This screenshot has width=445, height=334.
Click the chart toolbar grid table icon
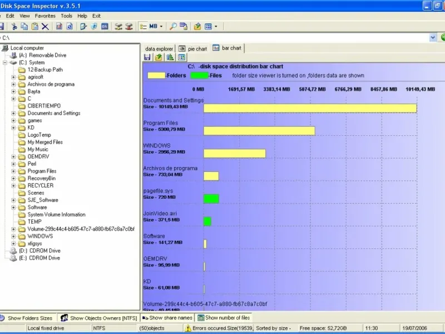tap(182, 57)
